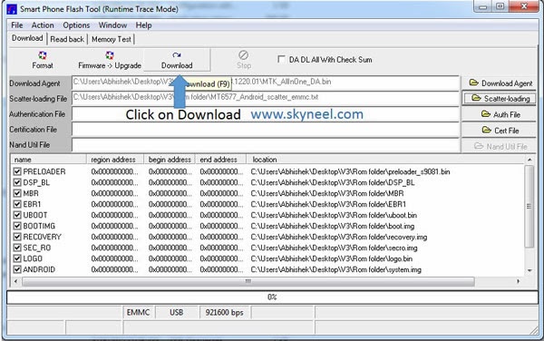Open the Action menu
Screen dimensions: 544x341
43,25
